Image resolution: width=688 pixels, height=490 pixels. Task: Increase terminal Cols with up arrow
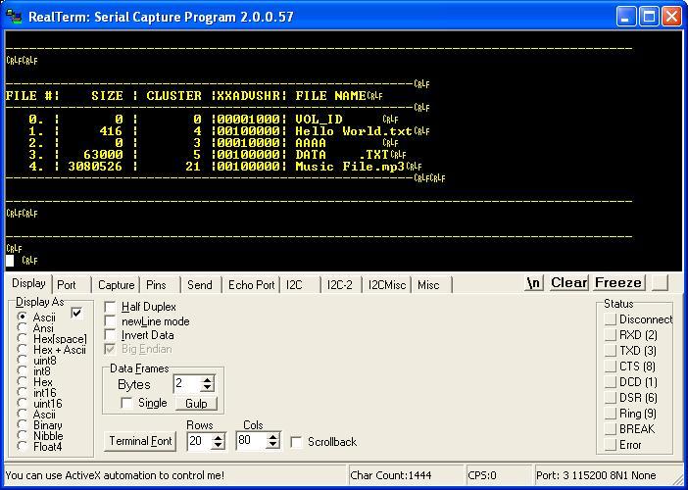point(272,437)
